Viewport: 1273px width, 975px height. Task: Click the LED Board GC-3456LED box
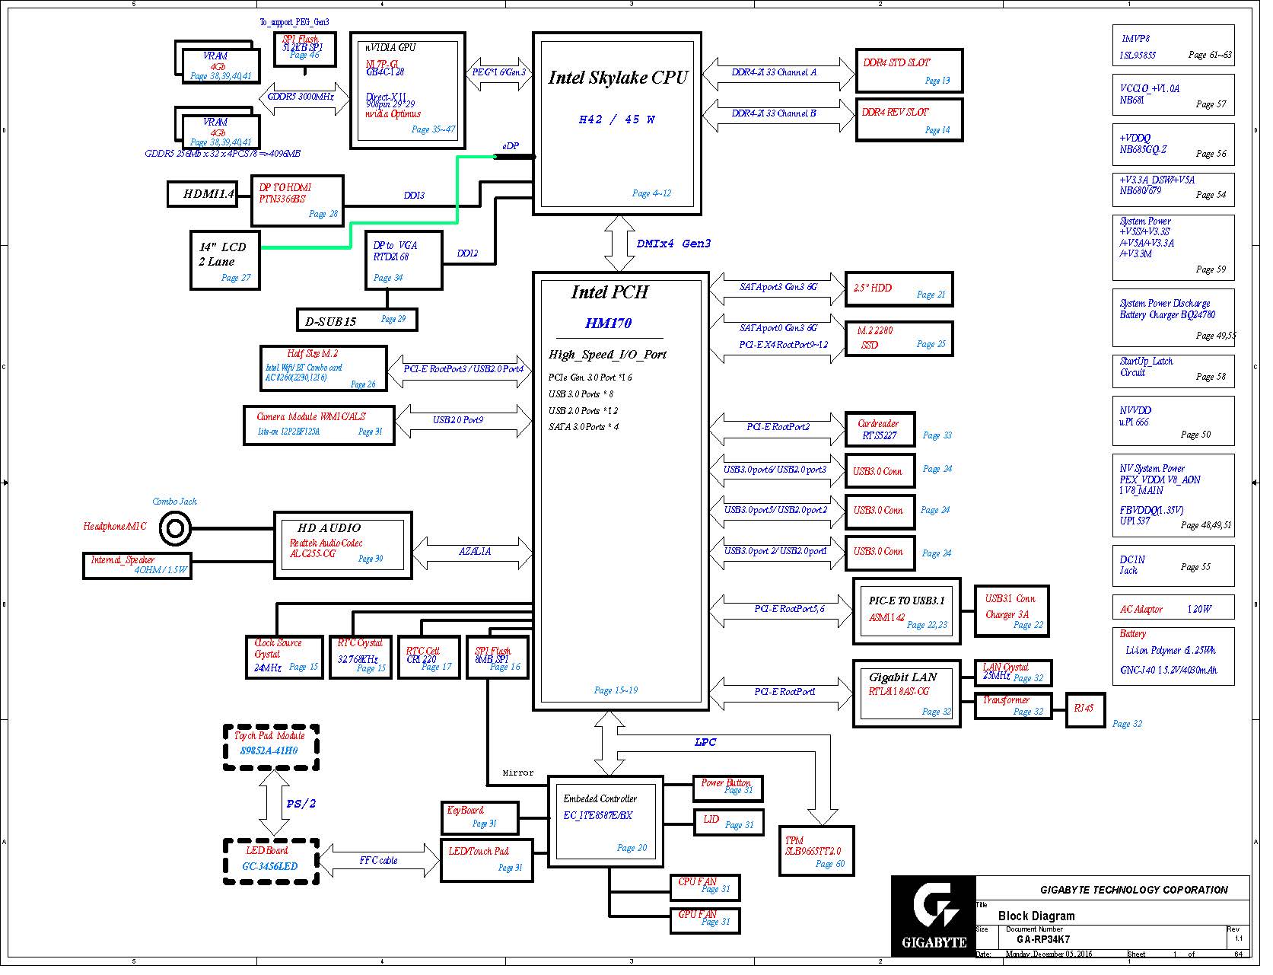pyautogui.click(x=271, y=861)
